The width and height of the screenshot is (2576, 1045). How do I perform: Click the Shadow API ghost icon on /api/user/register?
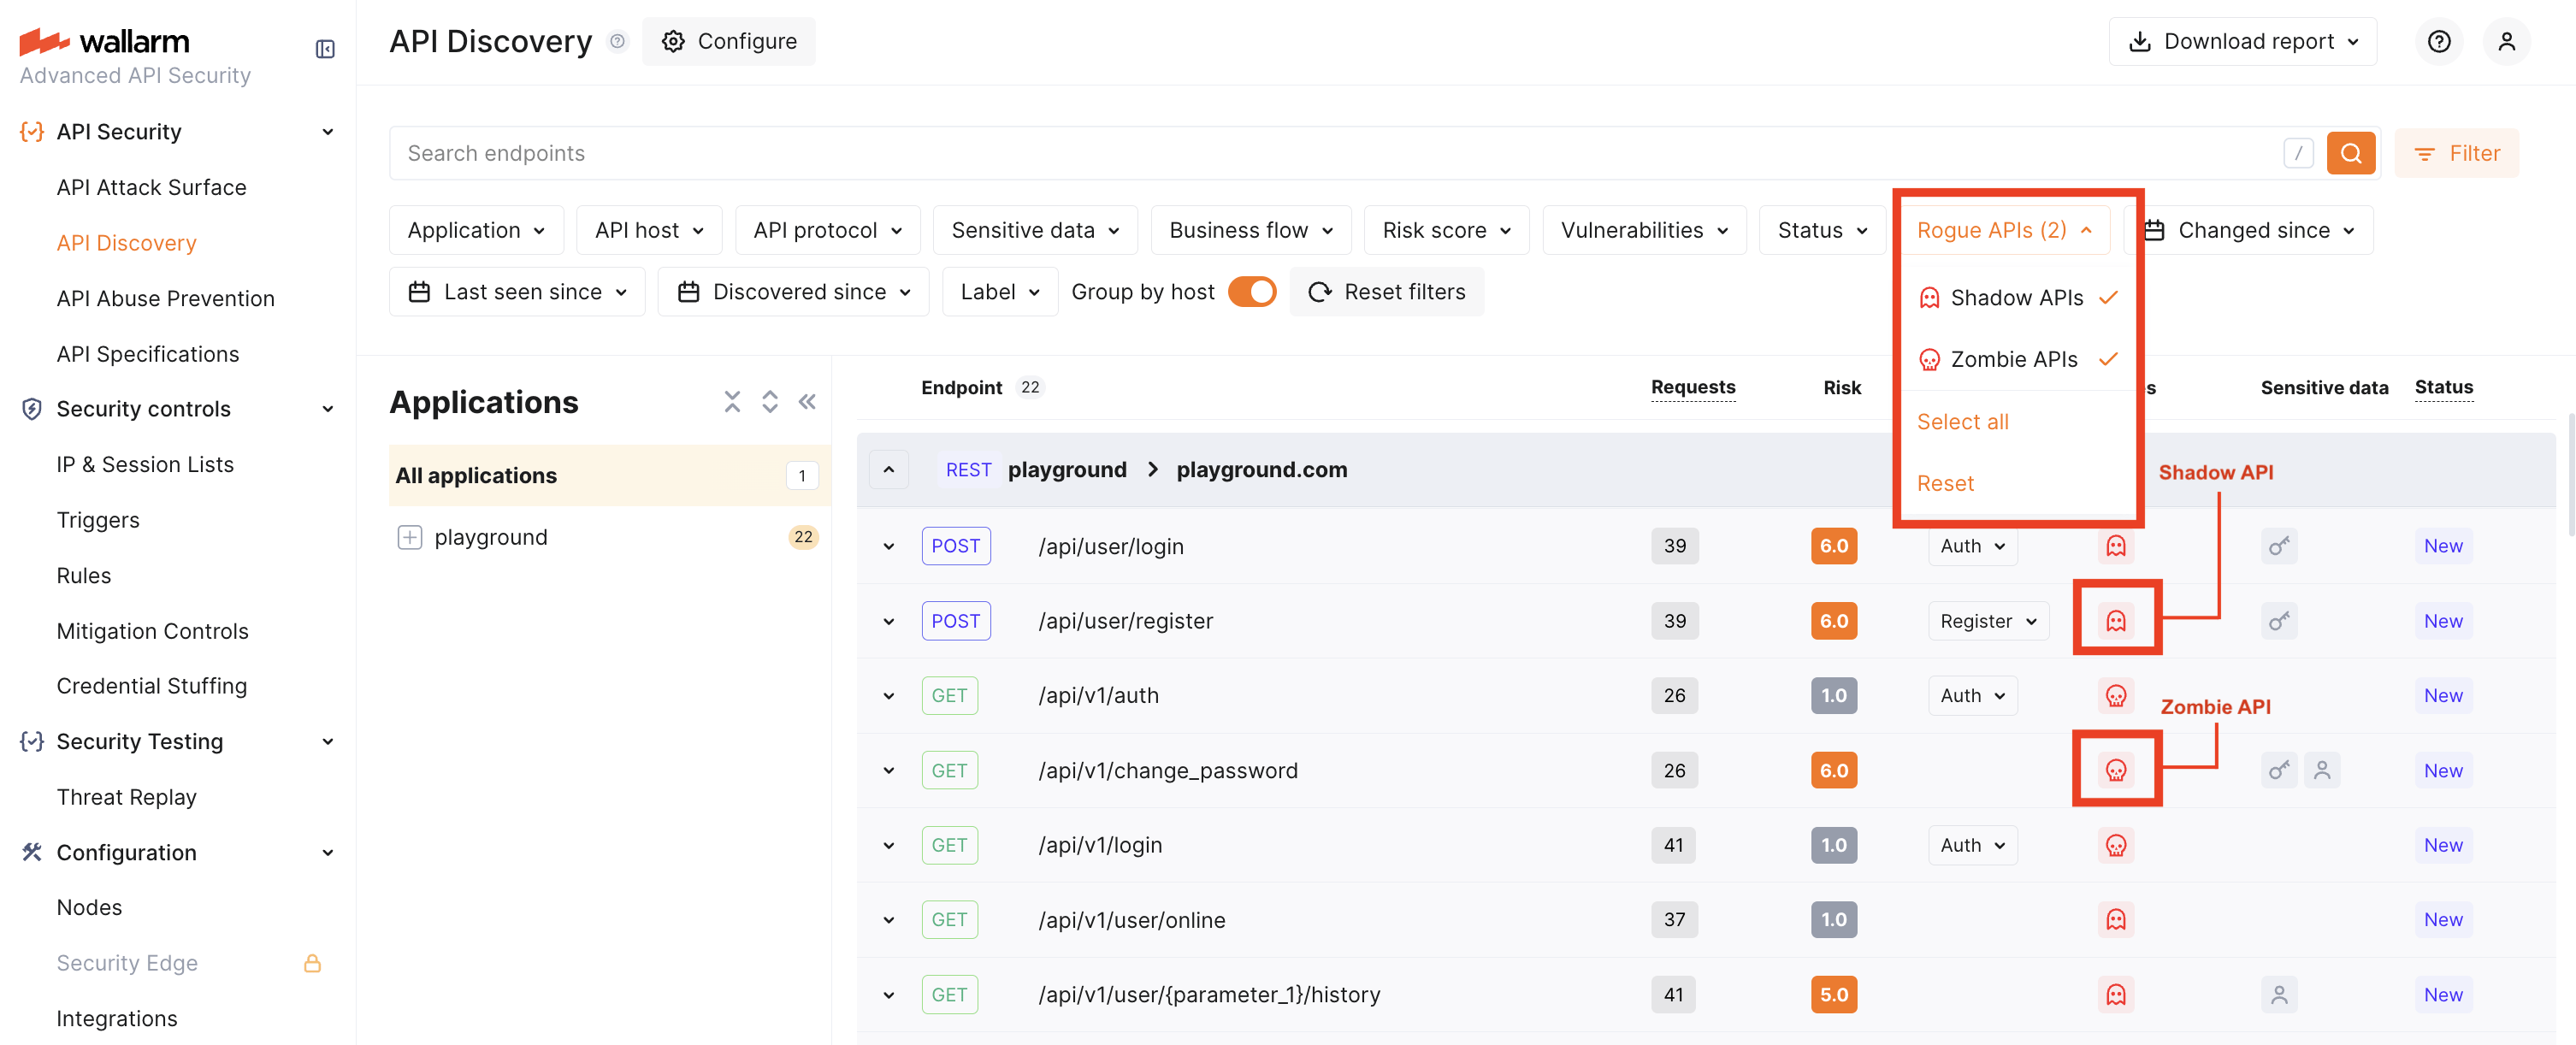point(2116,620)
